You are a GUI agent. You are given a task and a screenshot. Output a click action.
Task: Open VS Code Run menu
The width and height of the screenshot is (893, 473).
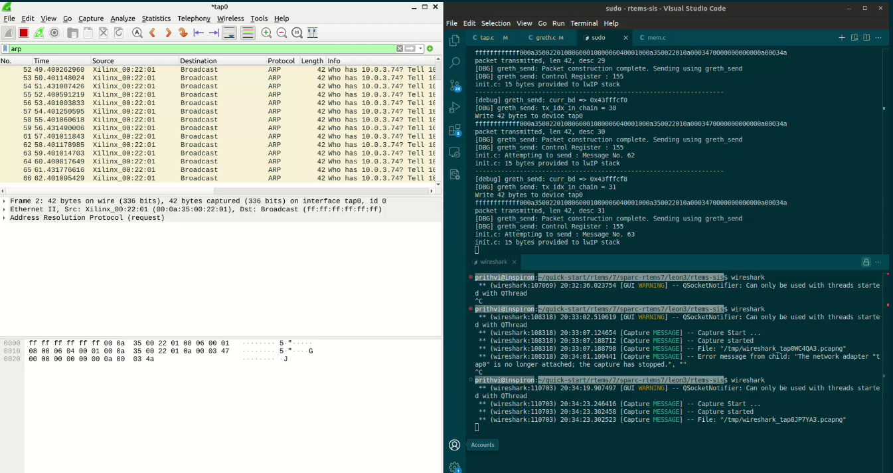click(x=558, y=23)
